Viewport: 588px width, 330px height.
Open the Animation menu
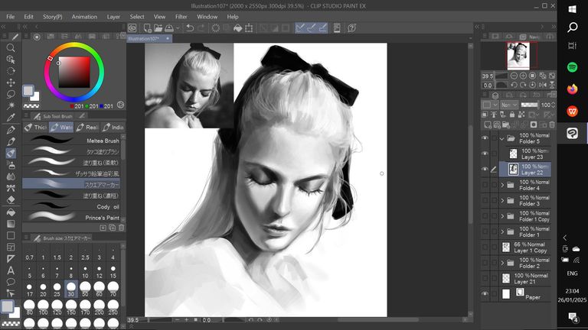pos(84,17)
